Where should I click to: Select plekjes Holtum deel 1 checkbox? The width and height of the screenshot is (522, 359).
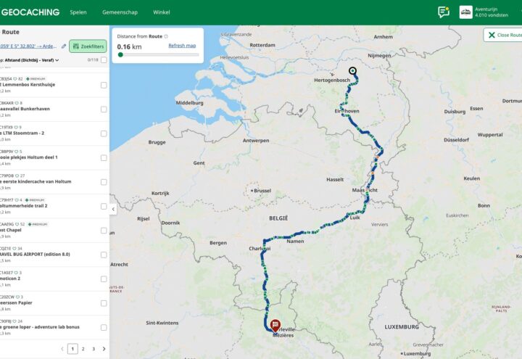(104, 158)
